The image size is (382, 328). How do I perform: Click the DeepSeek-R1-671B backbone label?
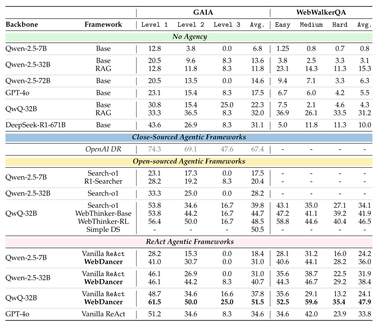[36, 125]
